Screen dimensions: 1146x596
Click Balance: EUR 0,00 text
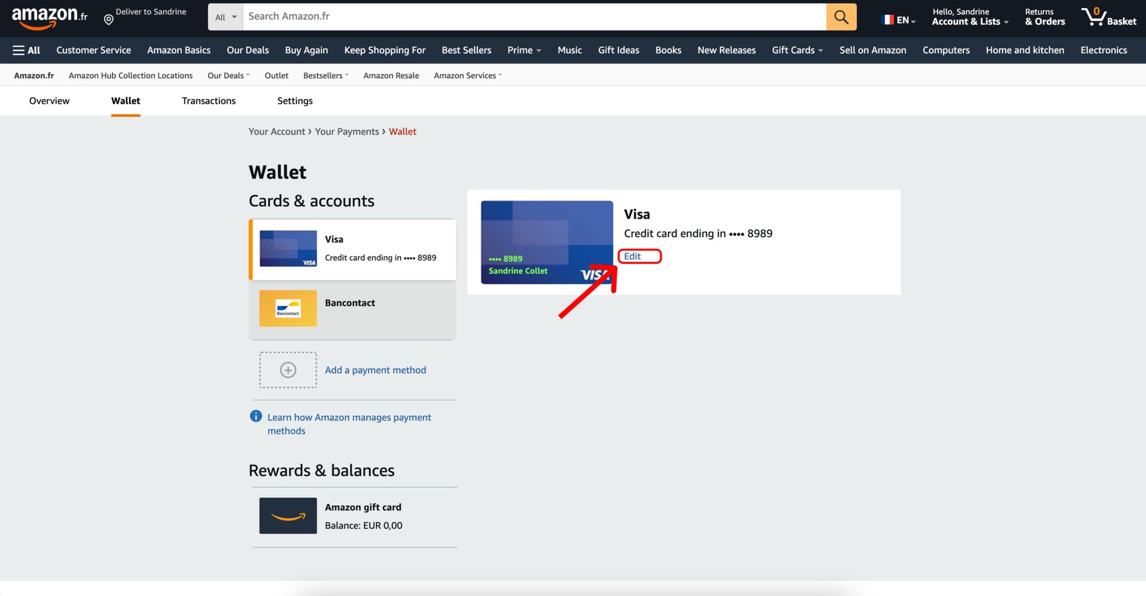click(363, 526)
